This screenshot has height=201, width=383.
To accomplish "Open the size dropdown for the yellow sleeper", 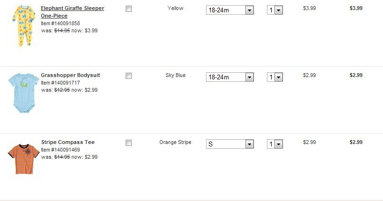I will 230,10.
